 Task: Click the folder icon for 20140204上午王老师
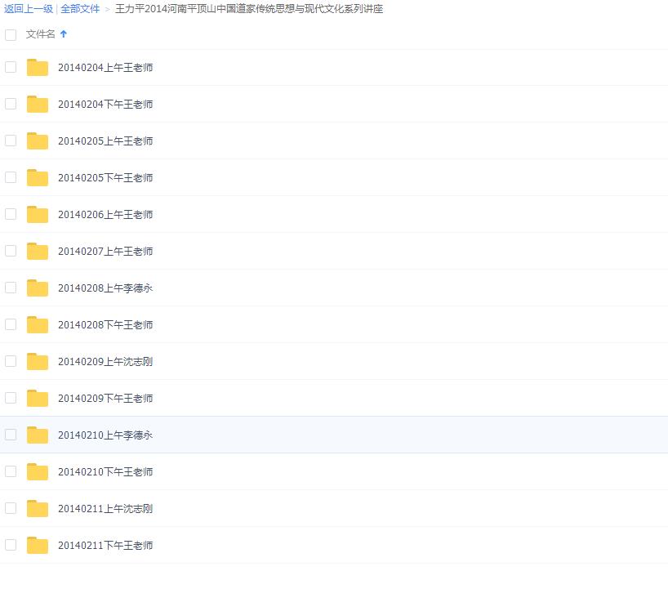pyautogui.click(x=38, y=68)
